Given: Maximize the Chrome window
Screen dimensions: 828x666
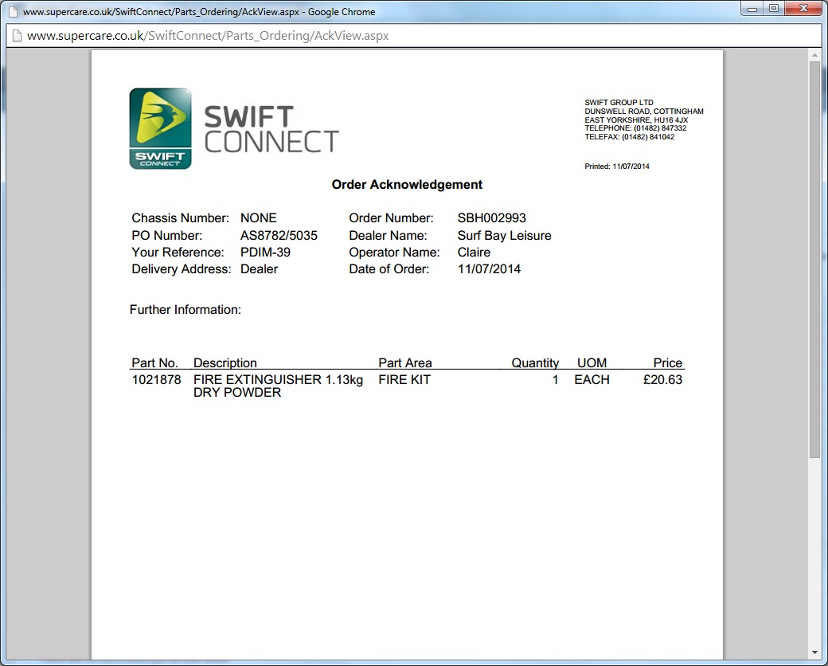Looking at the screenshot, I should pos(774,9).
